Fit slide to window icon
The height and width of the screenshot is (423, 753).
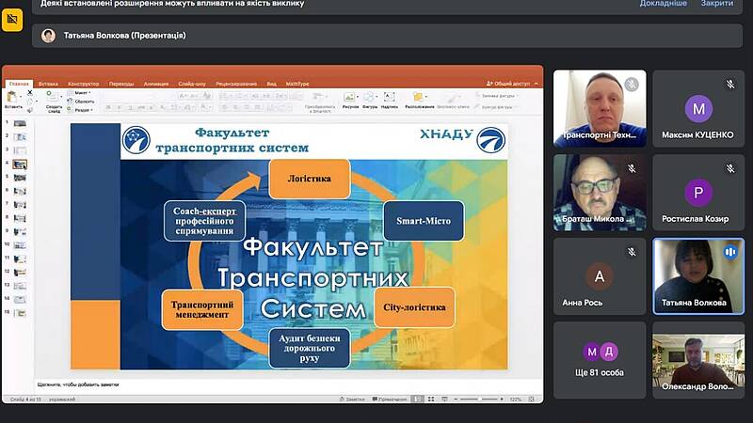(531, 399)
